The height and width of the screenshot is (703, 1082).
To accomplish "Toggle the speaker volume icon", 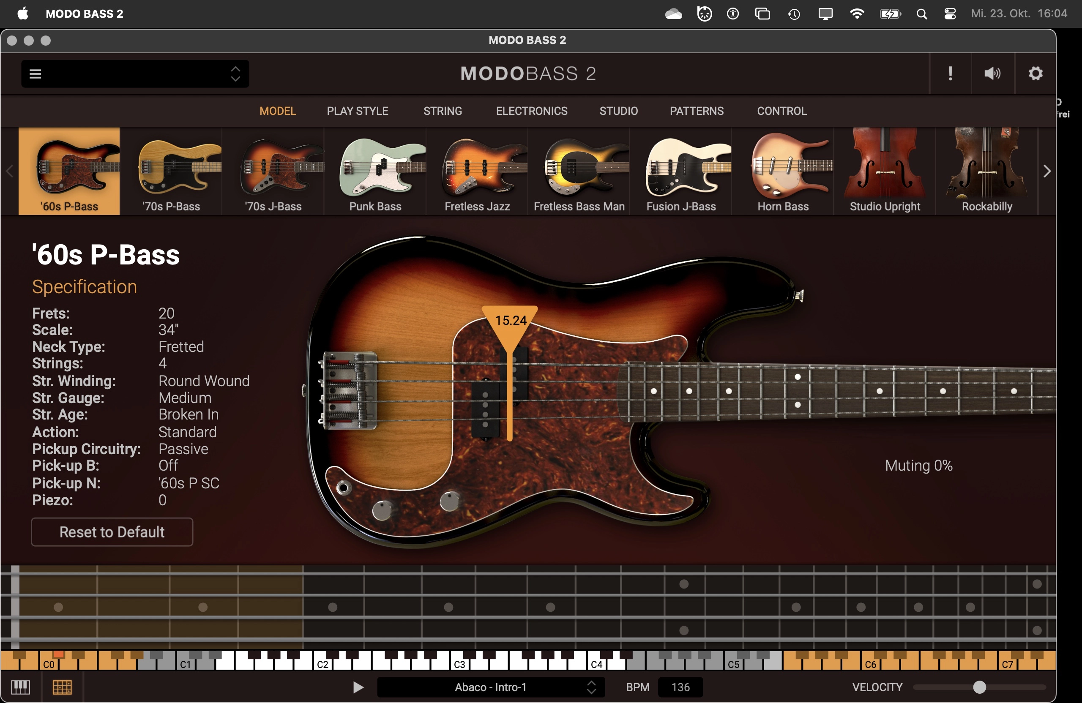I will coord(992,74).
